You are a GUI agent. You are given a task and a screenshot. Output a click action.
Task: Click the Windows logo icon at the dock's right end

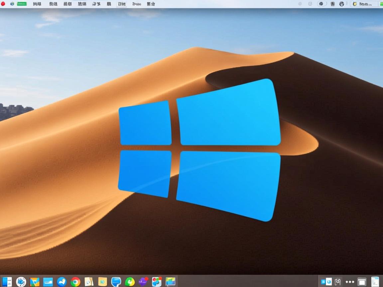tap(170, 282)
